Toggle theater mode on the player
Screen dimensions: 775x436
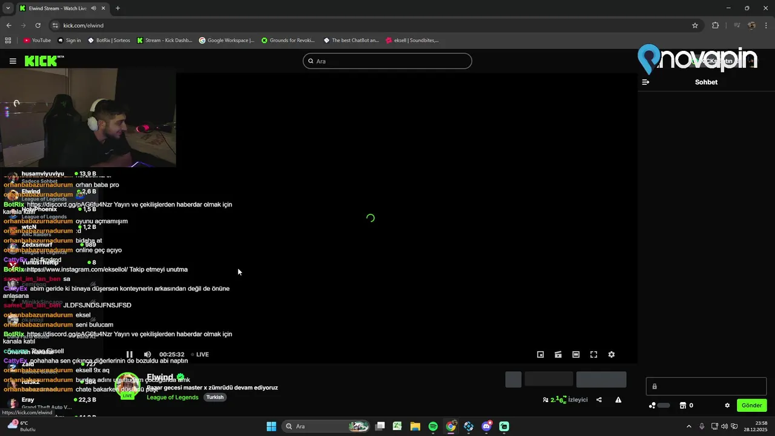(576, 355)
